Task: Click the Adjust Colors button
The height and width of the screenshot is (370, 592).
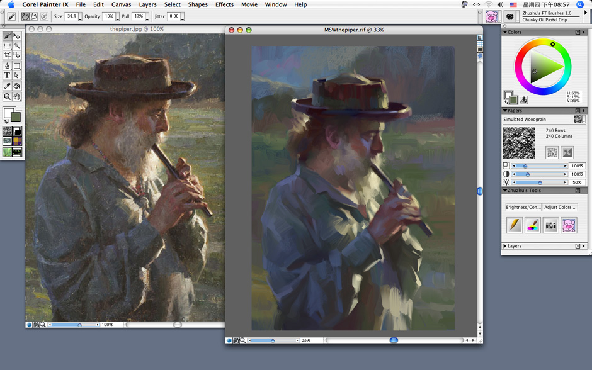Action: click(x=560, y=207)
